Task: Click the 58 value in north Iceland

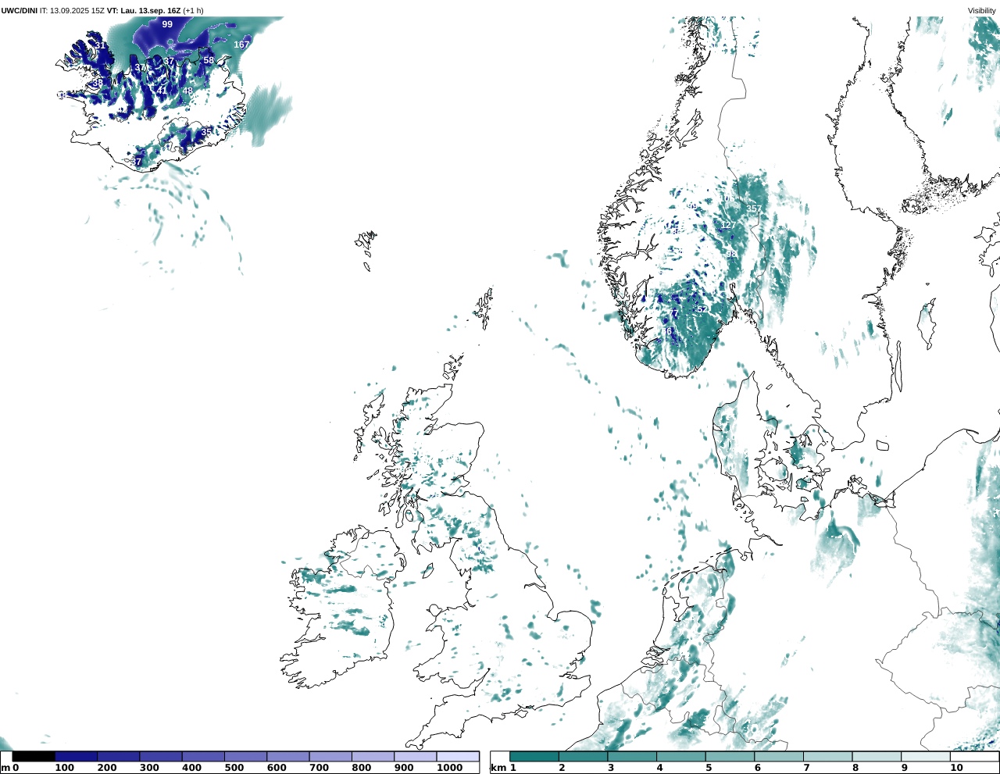Action: coord(209,60)
